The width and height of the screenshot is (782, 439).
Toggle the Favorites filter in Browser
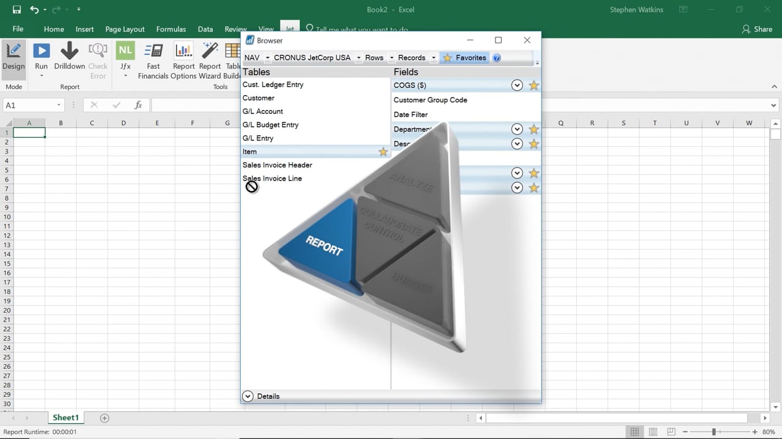(464, 58)
